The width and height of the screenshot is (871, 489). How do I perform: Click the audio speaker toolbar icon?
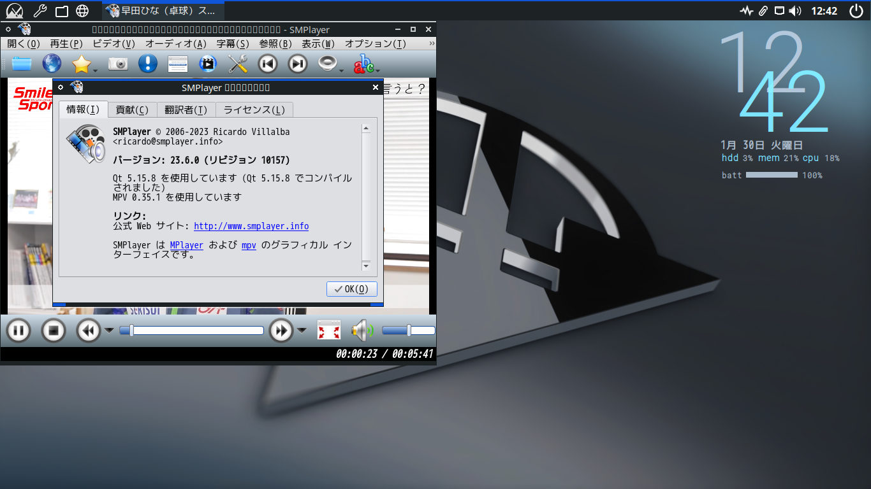(328, 64)
